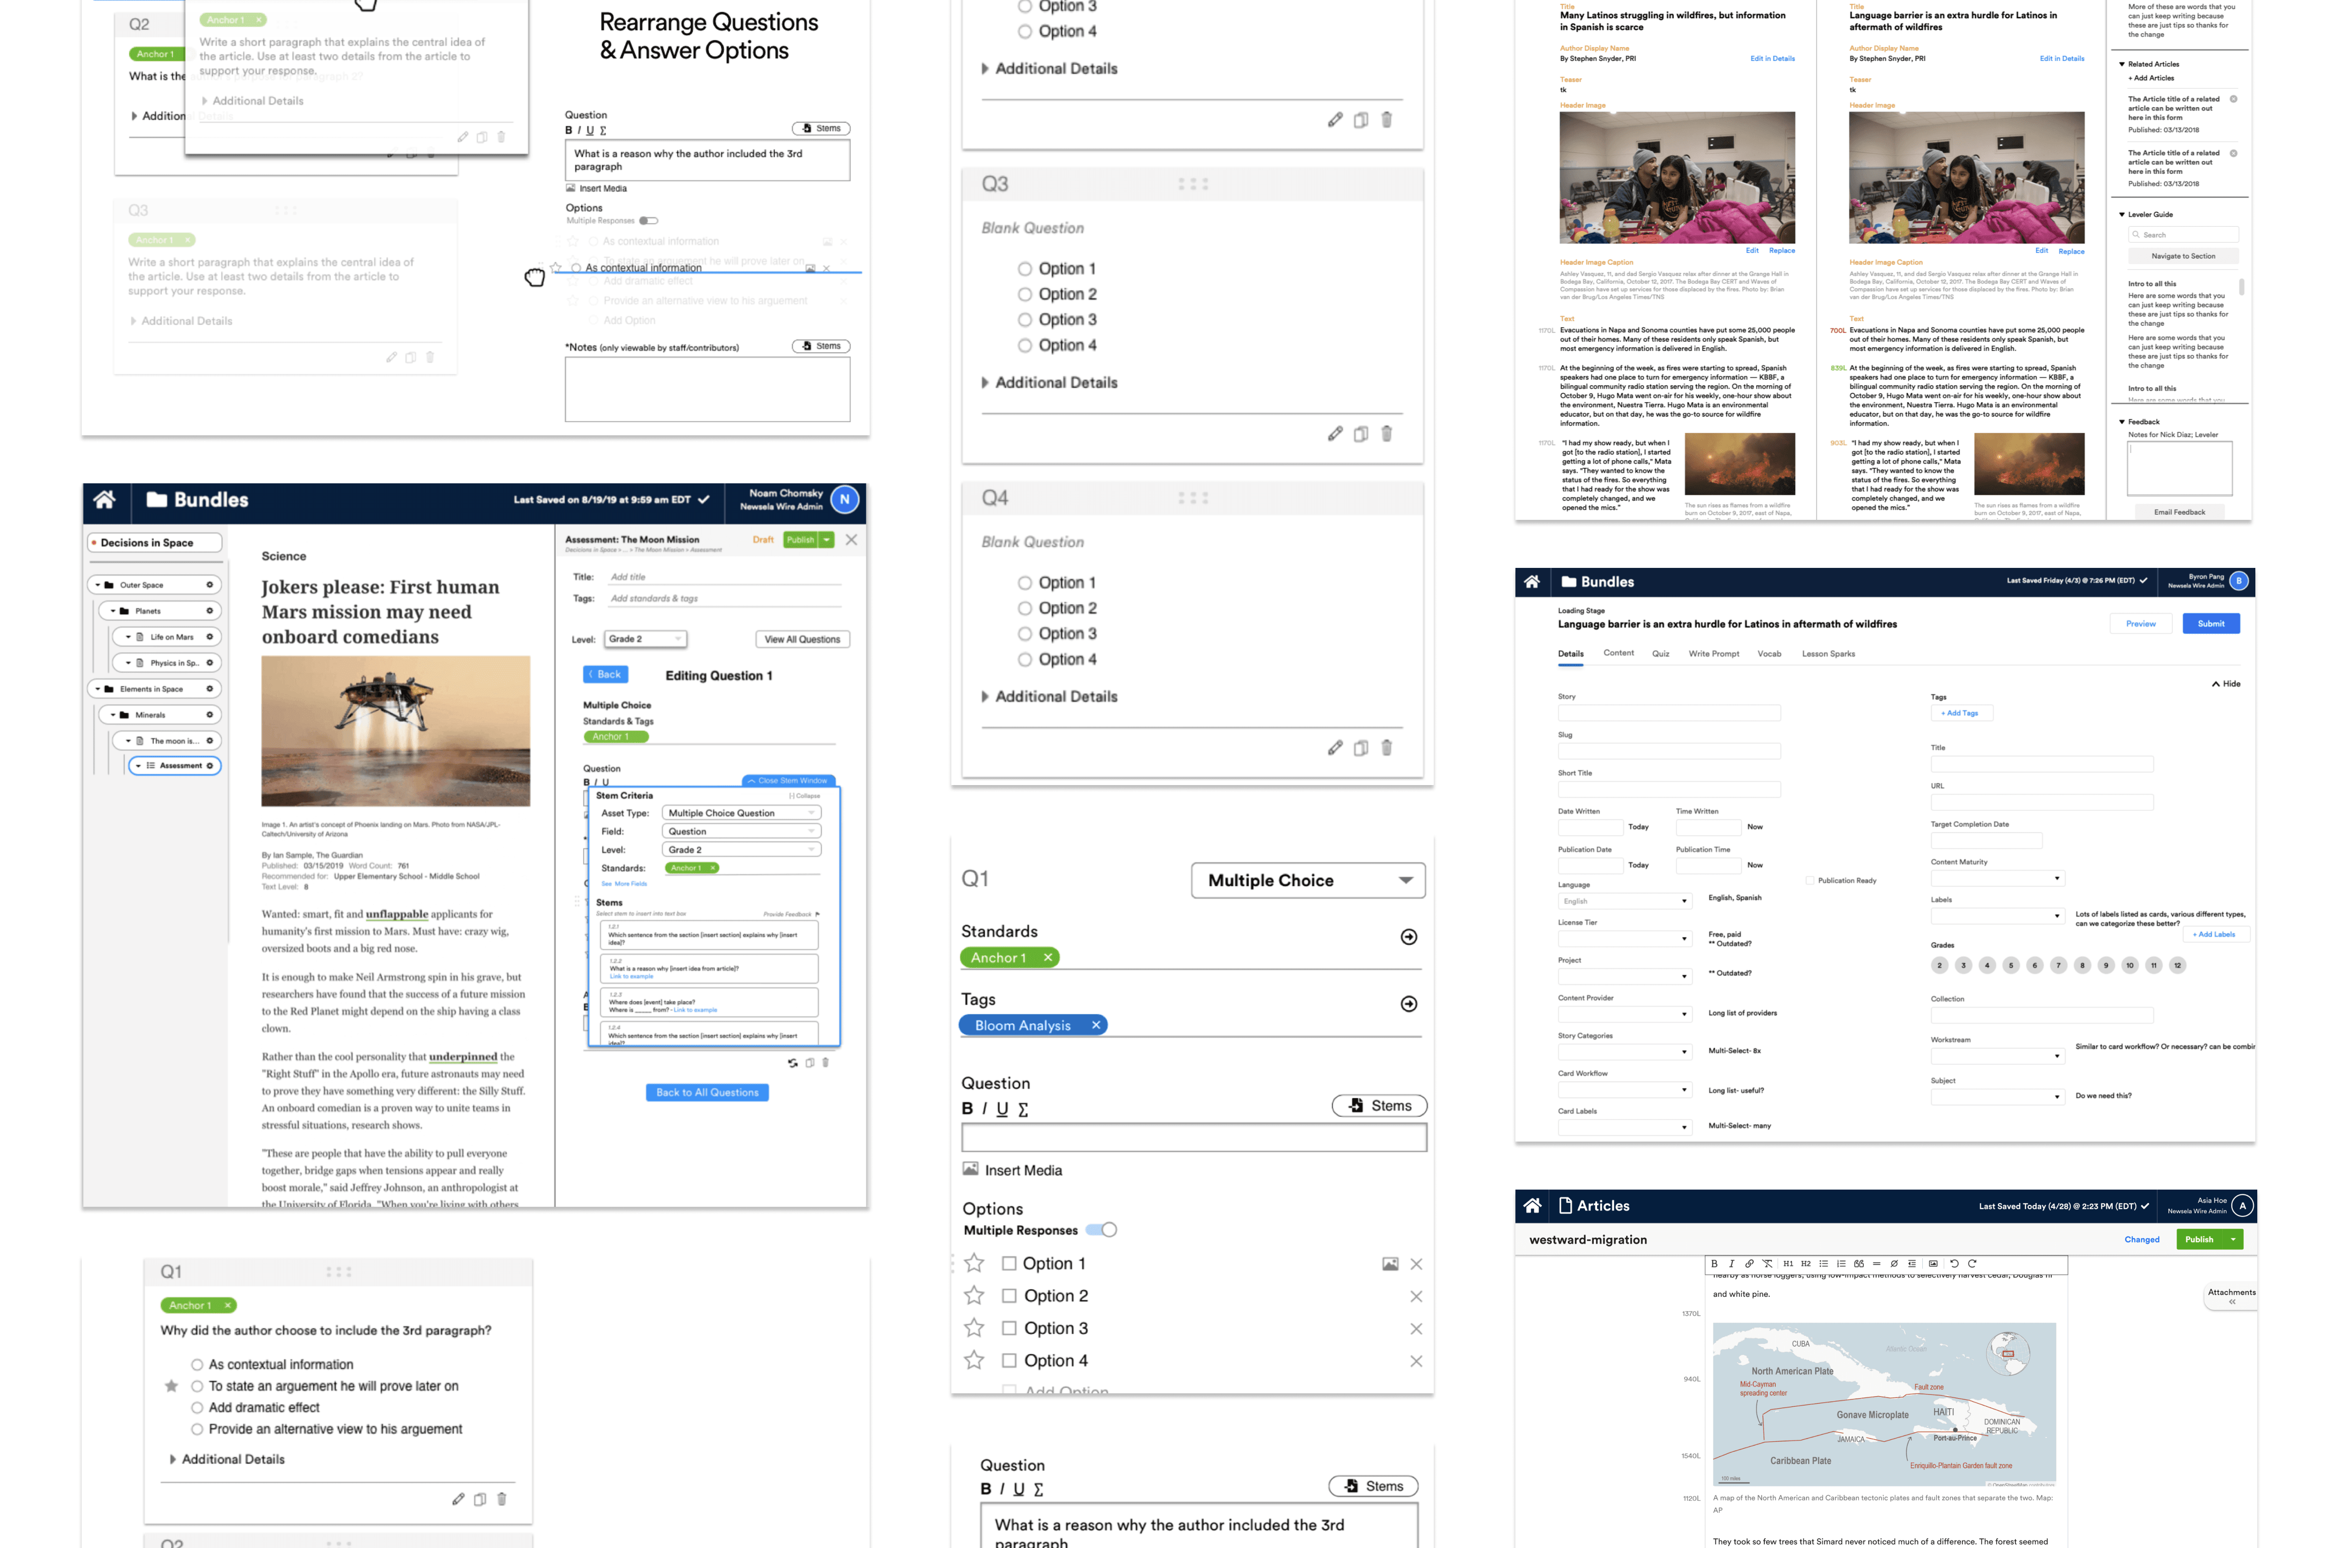Click the Search field in Leveler Guide
The height and width of the screenshot is (1548, 2338).
[x=2183, y=235]
